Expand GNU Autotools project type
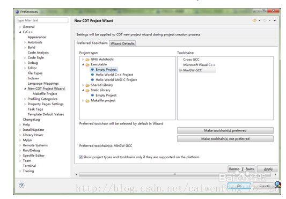 pos(83,60)
